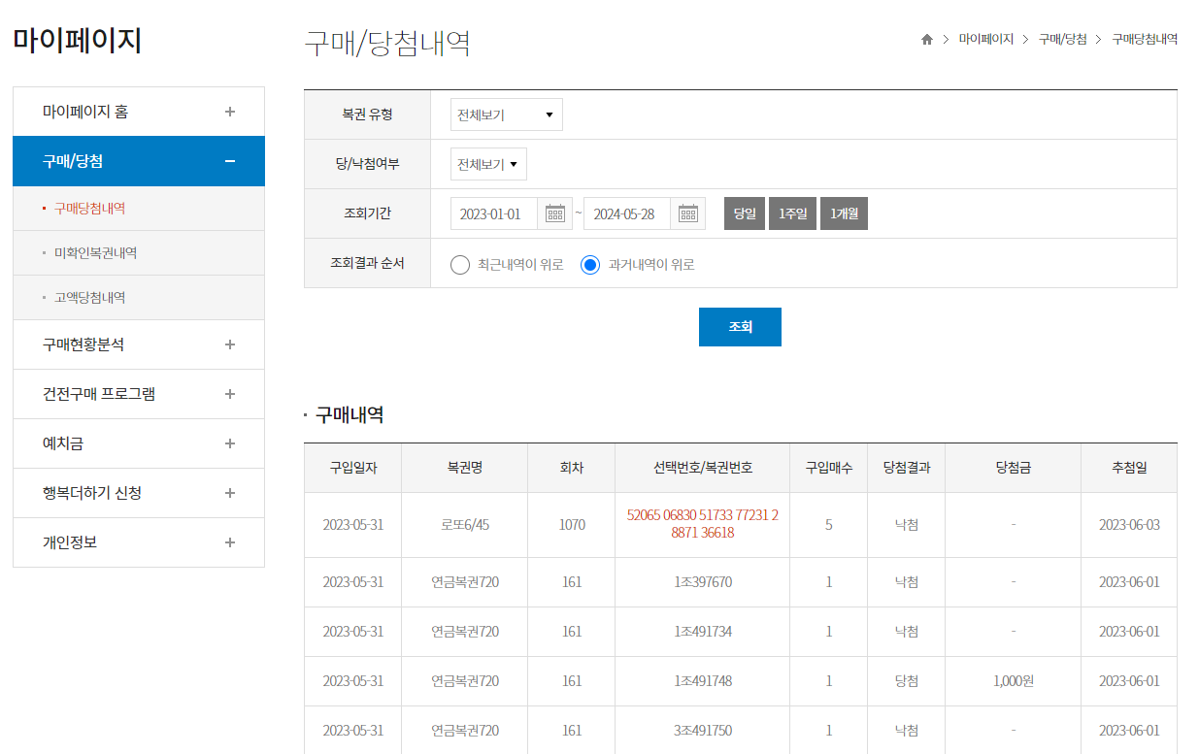Click draw date 2023-06-03

[1129, 525]
